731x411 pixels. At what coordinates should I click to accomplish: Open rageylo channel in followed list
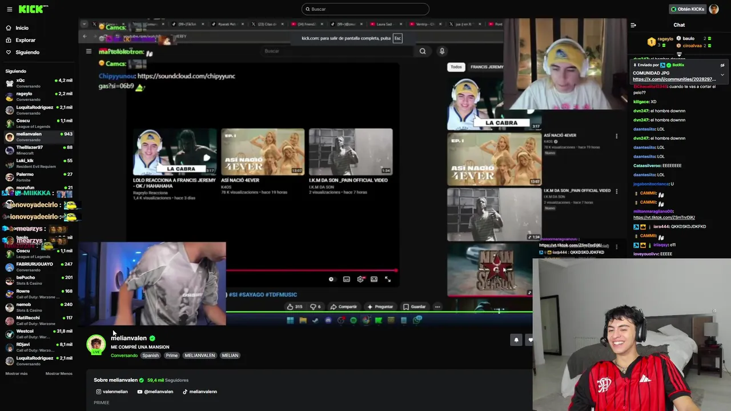tap(39, 96)
